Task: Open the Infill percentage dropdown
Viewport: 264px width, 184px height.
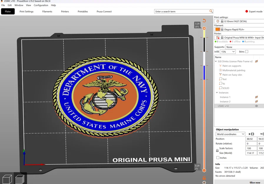Action: click(228, 52)
